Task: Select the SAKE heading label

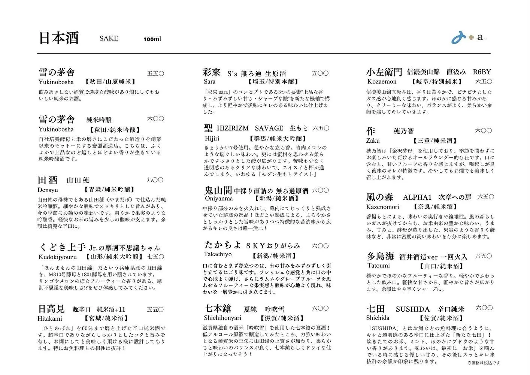Action: (108, 38)
